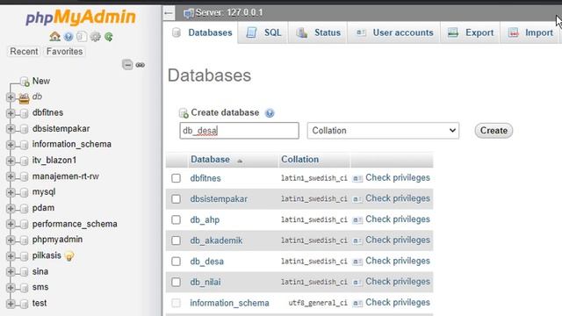Click the Recent button
The width and height of the screenshot is (562, 316).
24,52
